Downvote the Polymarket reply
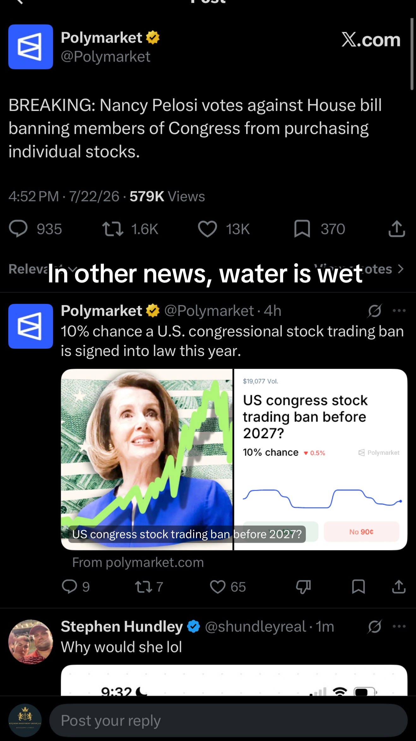Screen dimensions: 416x741 pyautogui.click(x=303, y=587)
